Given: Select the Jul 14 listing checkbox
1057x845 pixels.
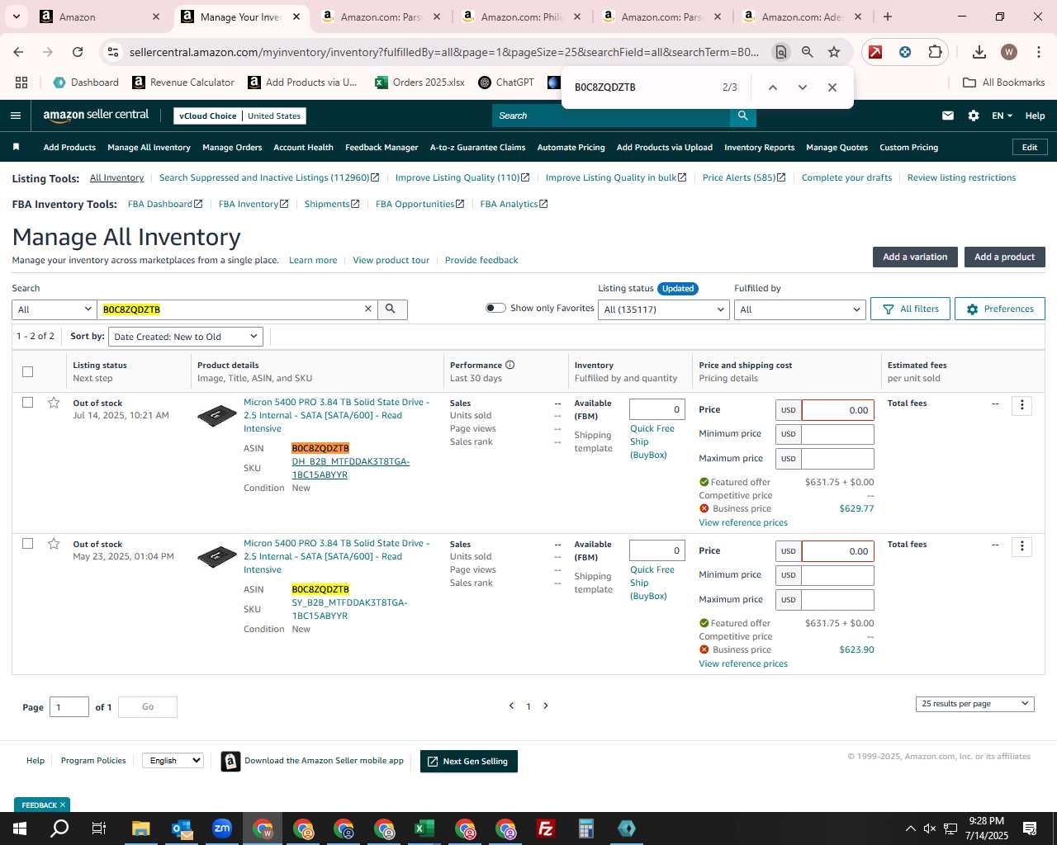Looking at the screenshot, I should tap(27, 403).
